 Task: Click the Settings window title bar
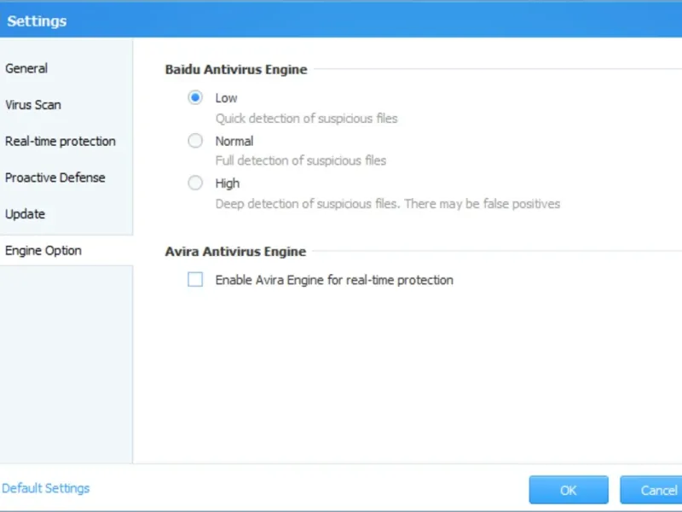tap(341, 20)
